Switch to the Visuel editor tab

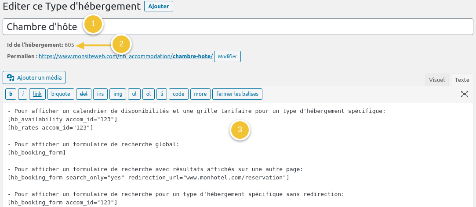(x=437, y=80)
